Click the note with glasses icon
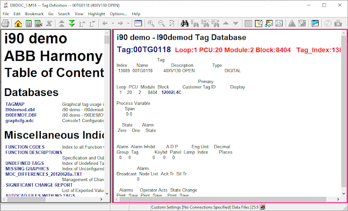Screen dimensions: 348x211 [x=269, y=23]
